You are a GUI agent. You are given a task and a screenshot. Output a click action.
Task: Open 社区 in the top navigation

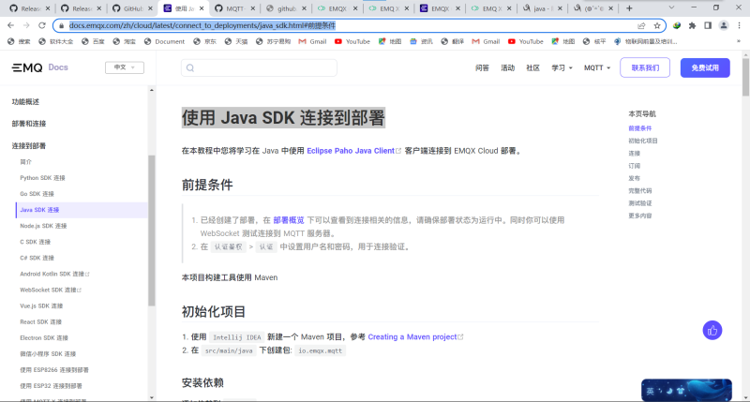pyautogui.click(x=532, y=67)
